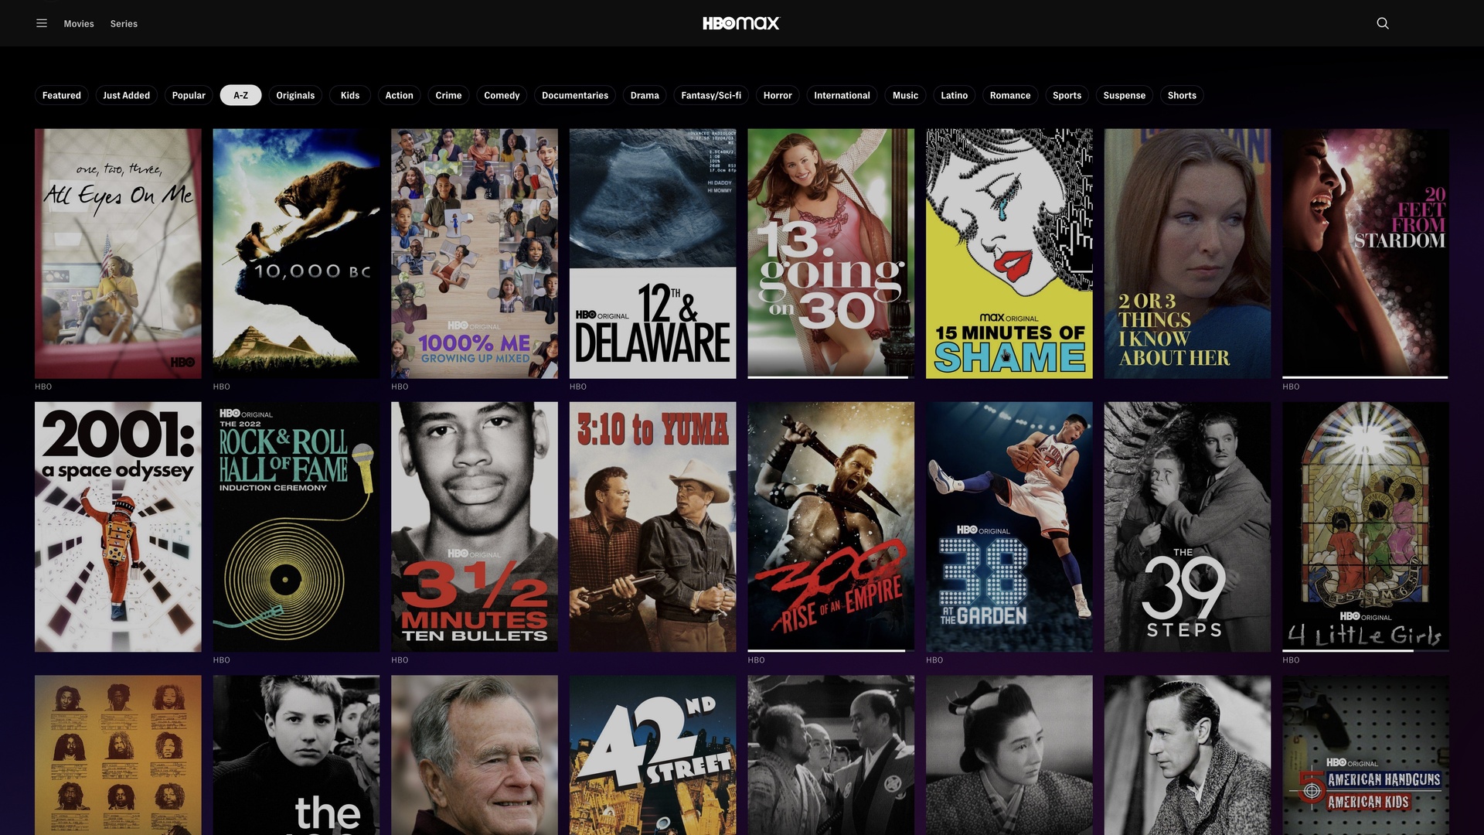Filter by the Crime genre
This screenshot has width=1484, height=835.
448,95
